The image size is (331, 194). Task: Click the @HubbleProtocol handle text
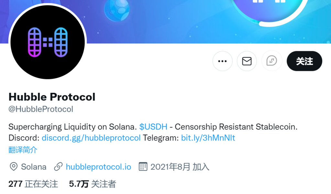tap(41, 109)
